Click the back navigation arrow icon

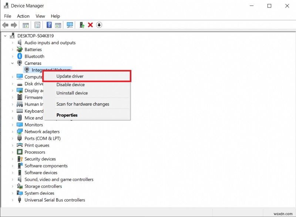5,25
